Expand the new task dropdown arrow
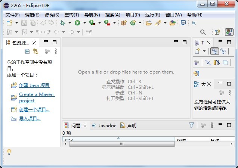 (204, 51)
